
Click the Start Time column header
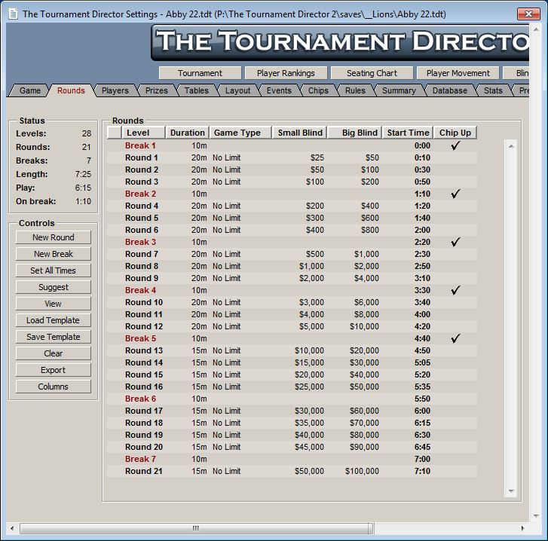click(408, 133)
